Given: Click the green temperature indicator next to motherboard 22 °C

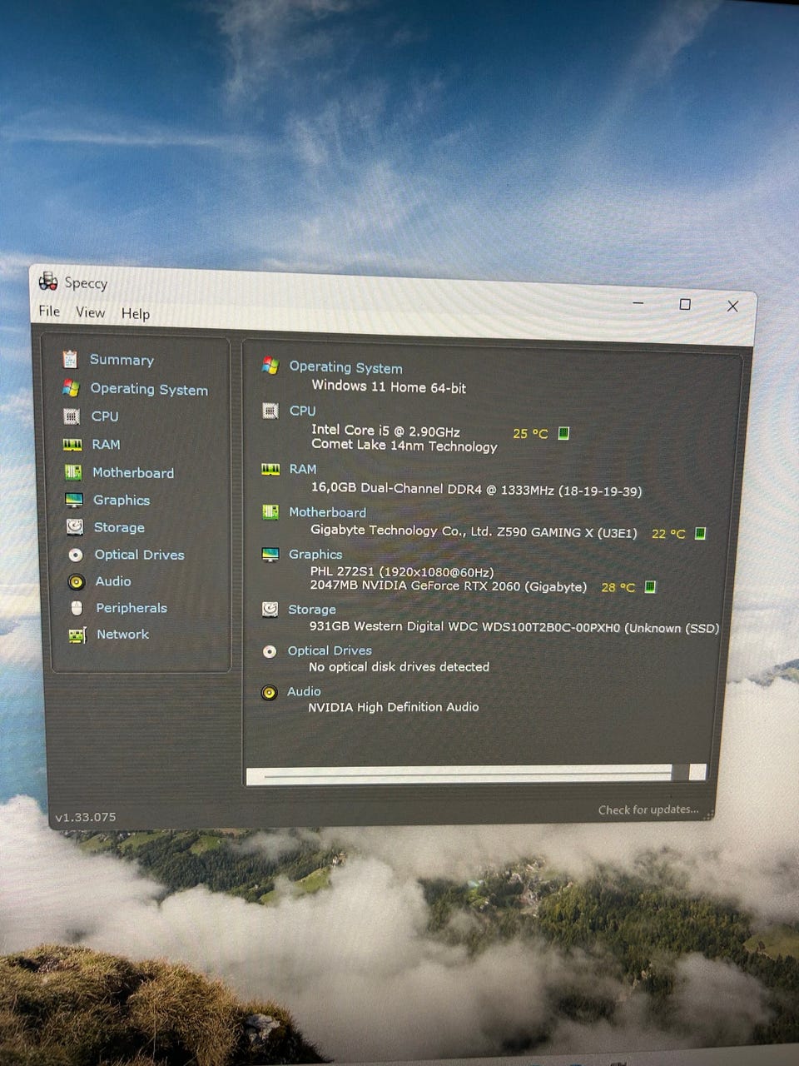Looking at the screenshot, I should pyautogui.click(x=701, y=533).
